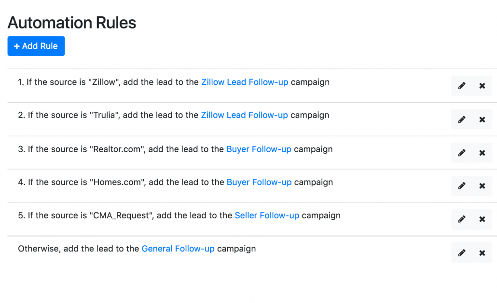Image resolution: width=497 pixels, height=303 pixels.
Task: Open Zillow Lead Follow-up link in rule 1
Action: [245, 82]
